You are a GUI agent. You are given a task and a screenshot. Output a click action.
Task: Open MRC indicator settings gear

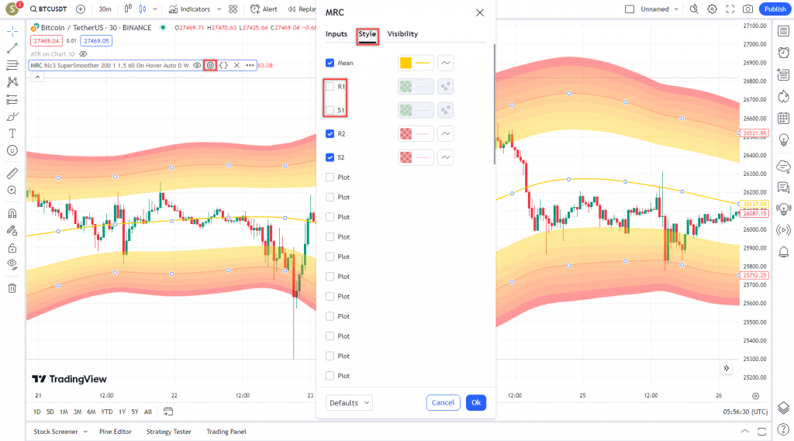click(210, 65)
